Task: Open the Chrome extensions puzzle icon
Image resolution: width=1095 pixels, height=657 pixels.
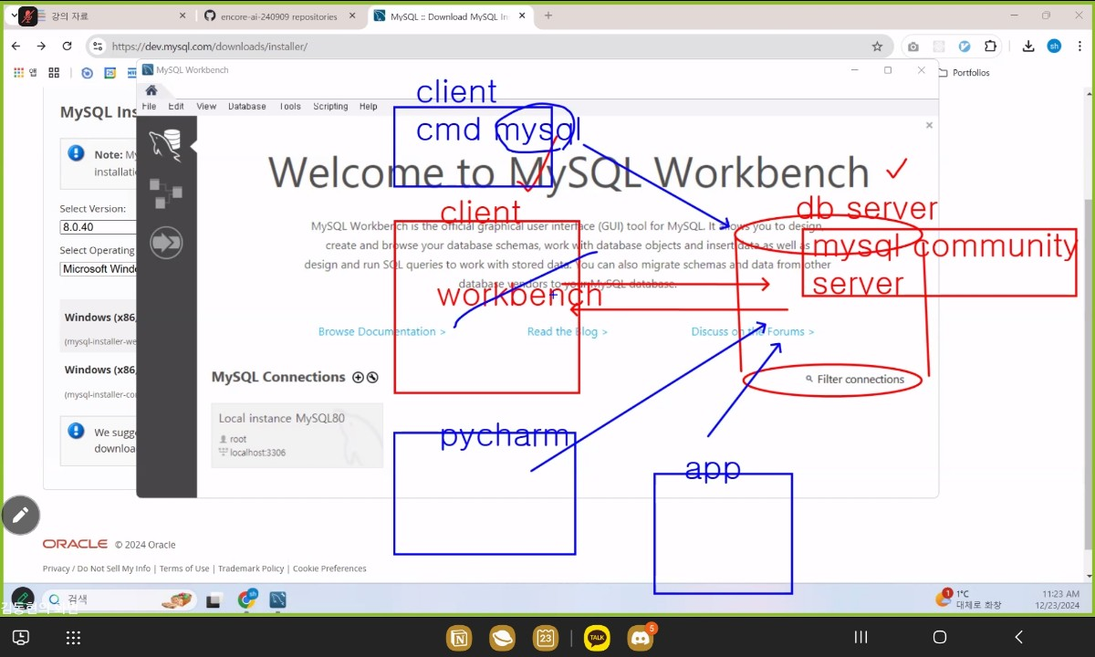Action: click(x=991, y=47)
